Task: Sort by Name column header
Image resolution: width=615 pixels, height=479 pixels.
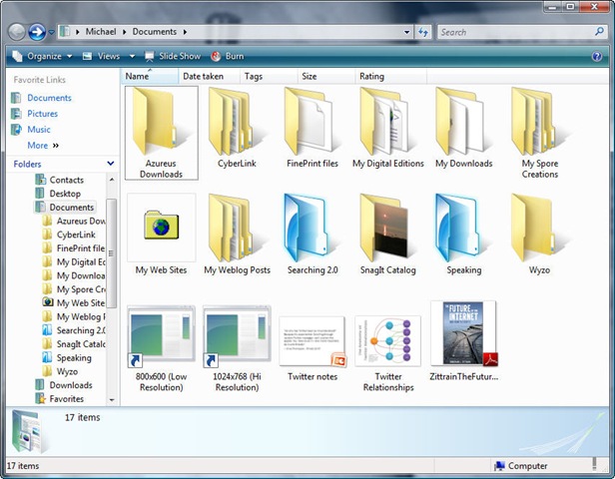Action: click(x=149, y=77)
